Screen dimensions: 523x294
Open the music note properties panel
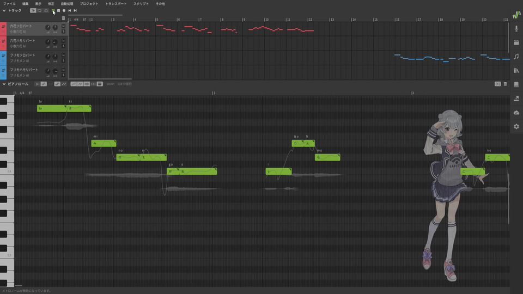(x=516, y=57)
